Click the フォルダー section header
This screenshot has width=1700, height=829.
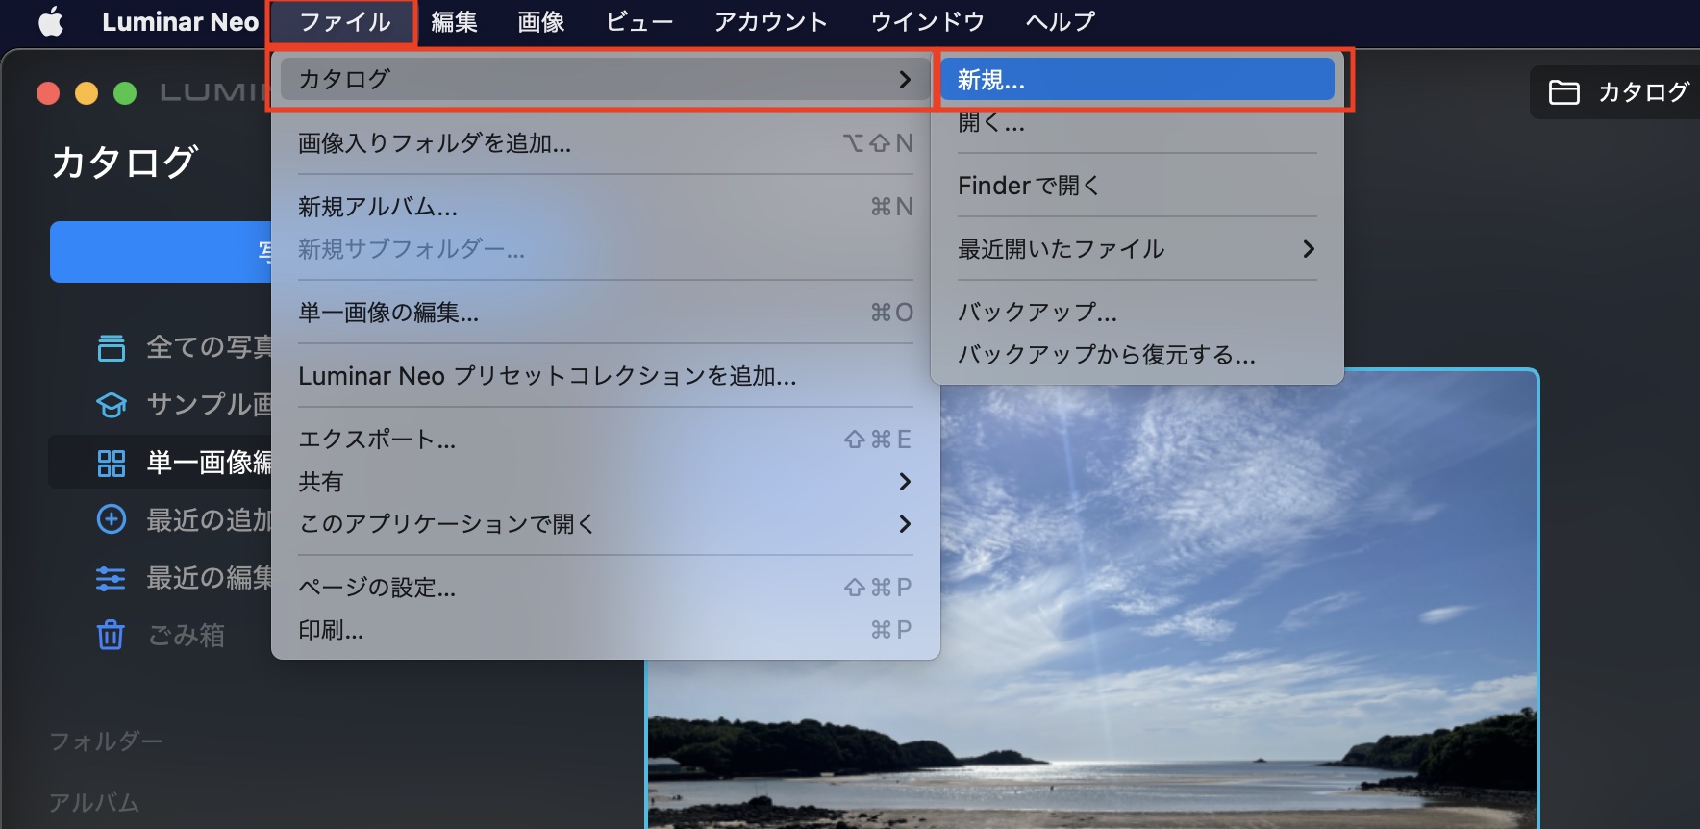pyautogui.click(x=106, y=741)
